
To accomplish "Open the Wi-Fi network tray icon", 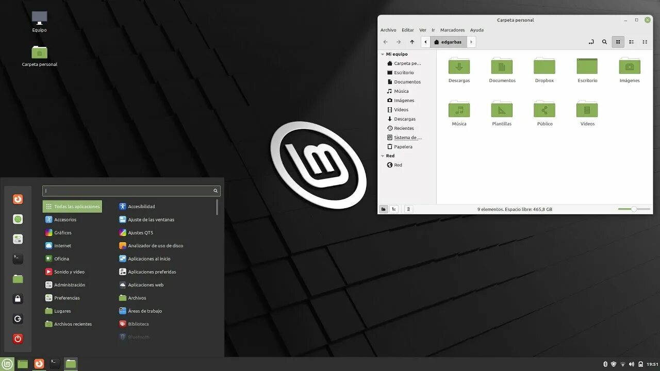I will click(622, 364).
